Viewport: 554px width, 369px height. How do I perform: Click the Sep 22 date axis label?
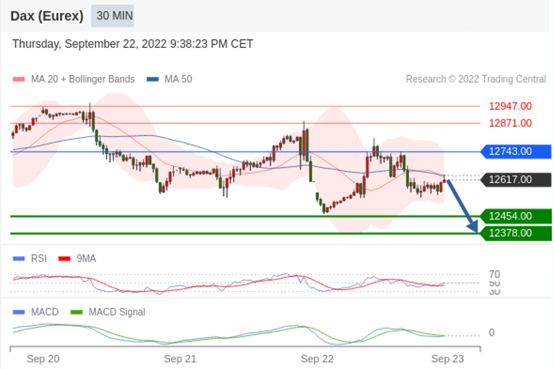317,359
